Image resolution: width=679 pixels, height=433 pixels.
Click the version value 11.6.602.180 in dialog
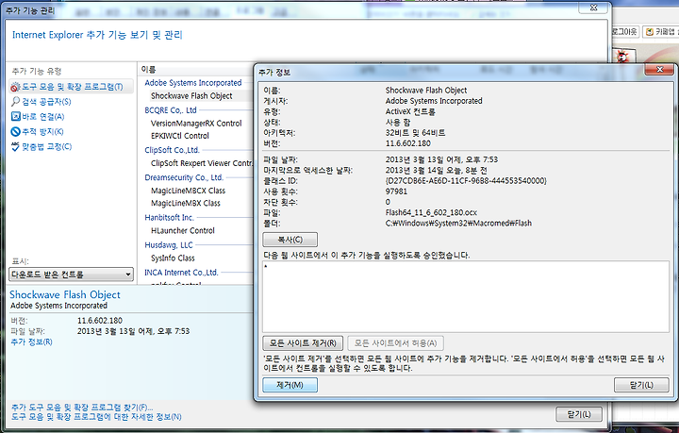[408, 143]
